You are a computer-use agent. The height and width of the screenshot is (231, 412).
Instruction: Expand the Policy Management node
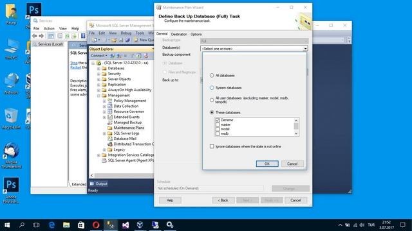[x=104, y=101]
